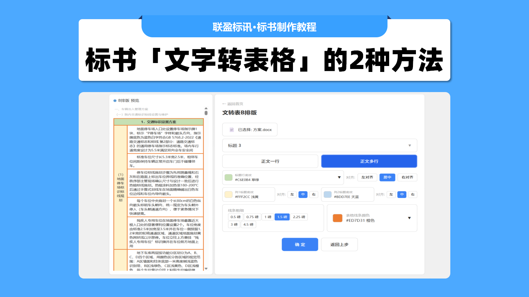
Task: Click the 标准车位尺寸 paragraph cell in the preview
Action: 165,161
